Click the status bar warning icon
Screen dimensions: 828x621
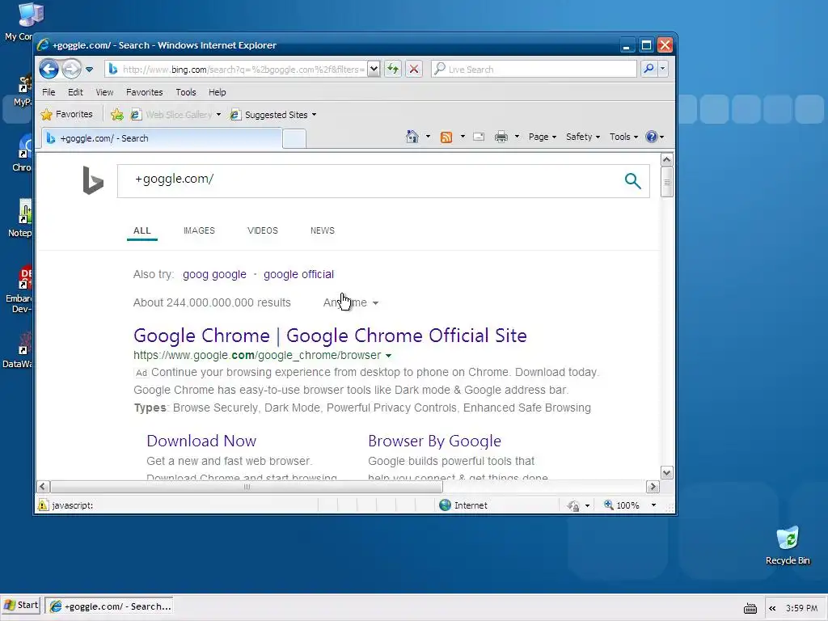[x=43, y=505]
